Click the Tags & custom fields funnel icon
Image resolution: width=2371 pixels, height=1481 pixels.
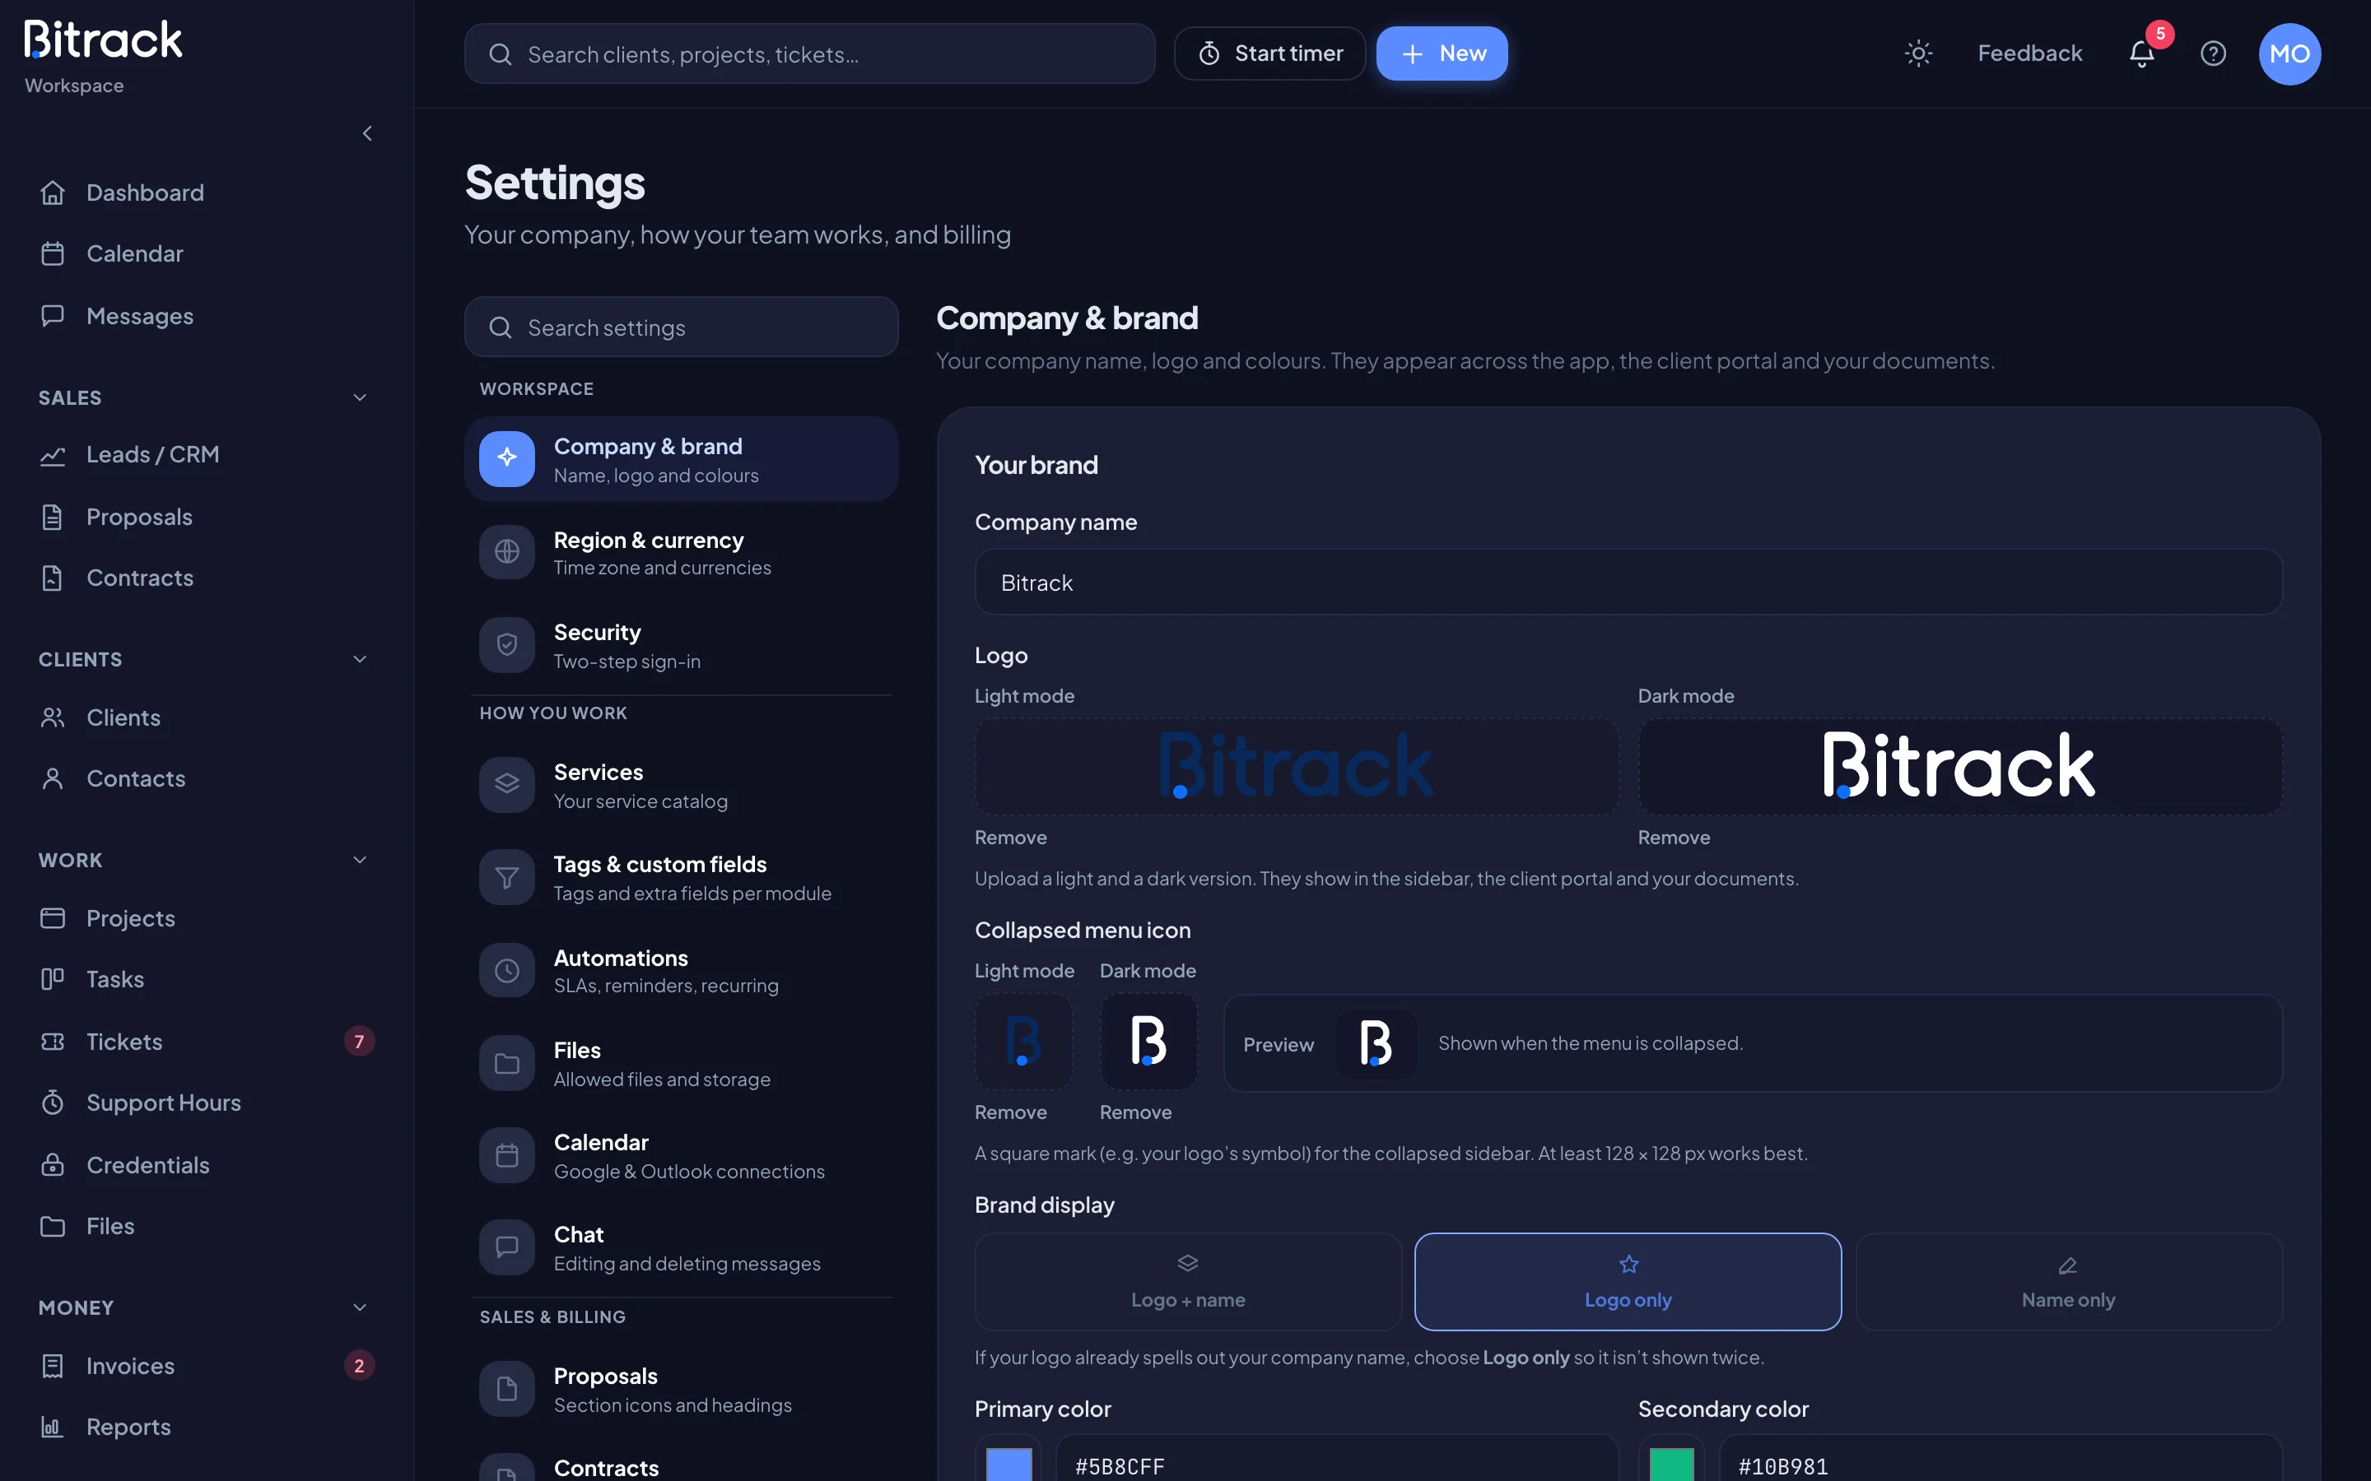506,876
